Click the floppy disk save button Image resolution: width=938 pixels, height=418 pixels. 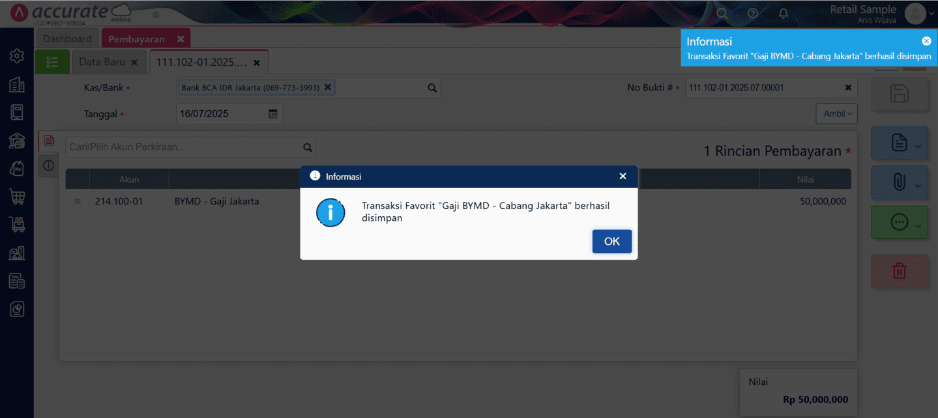click(x=899, y=94)
